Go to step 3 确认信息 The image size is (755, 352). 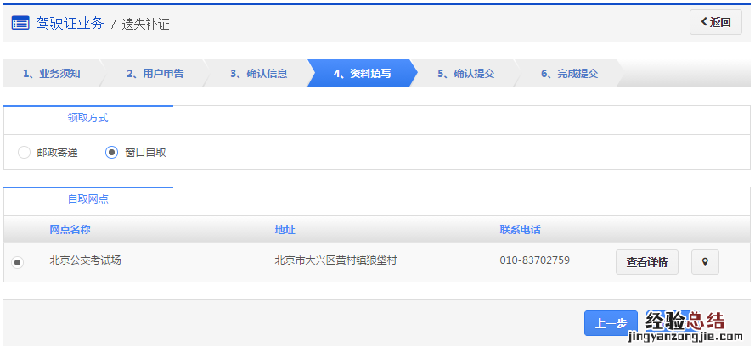tap(259, 74)
